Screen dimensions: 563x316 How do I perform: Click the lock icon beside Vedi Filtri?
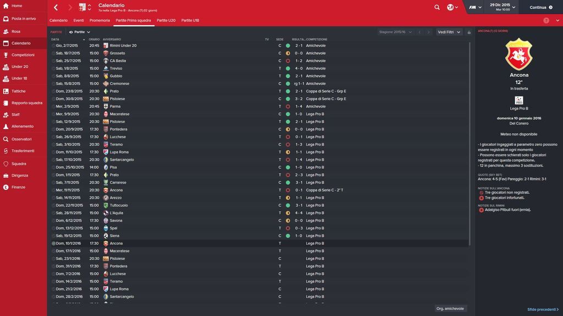coord(469,32)
